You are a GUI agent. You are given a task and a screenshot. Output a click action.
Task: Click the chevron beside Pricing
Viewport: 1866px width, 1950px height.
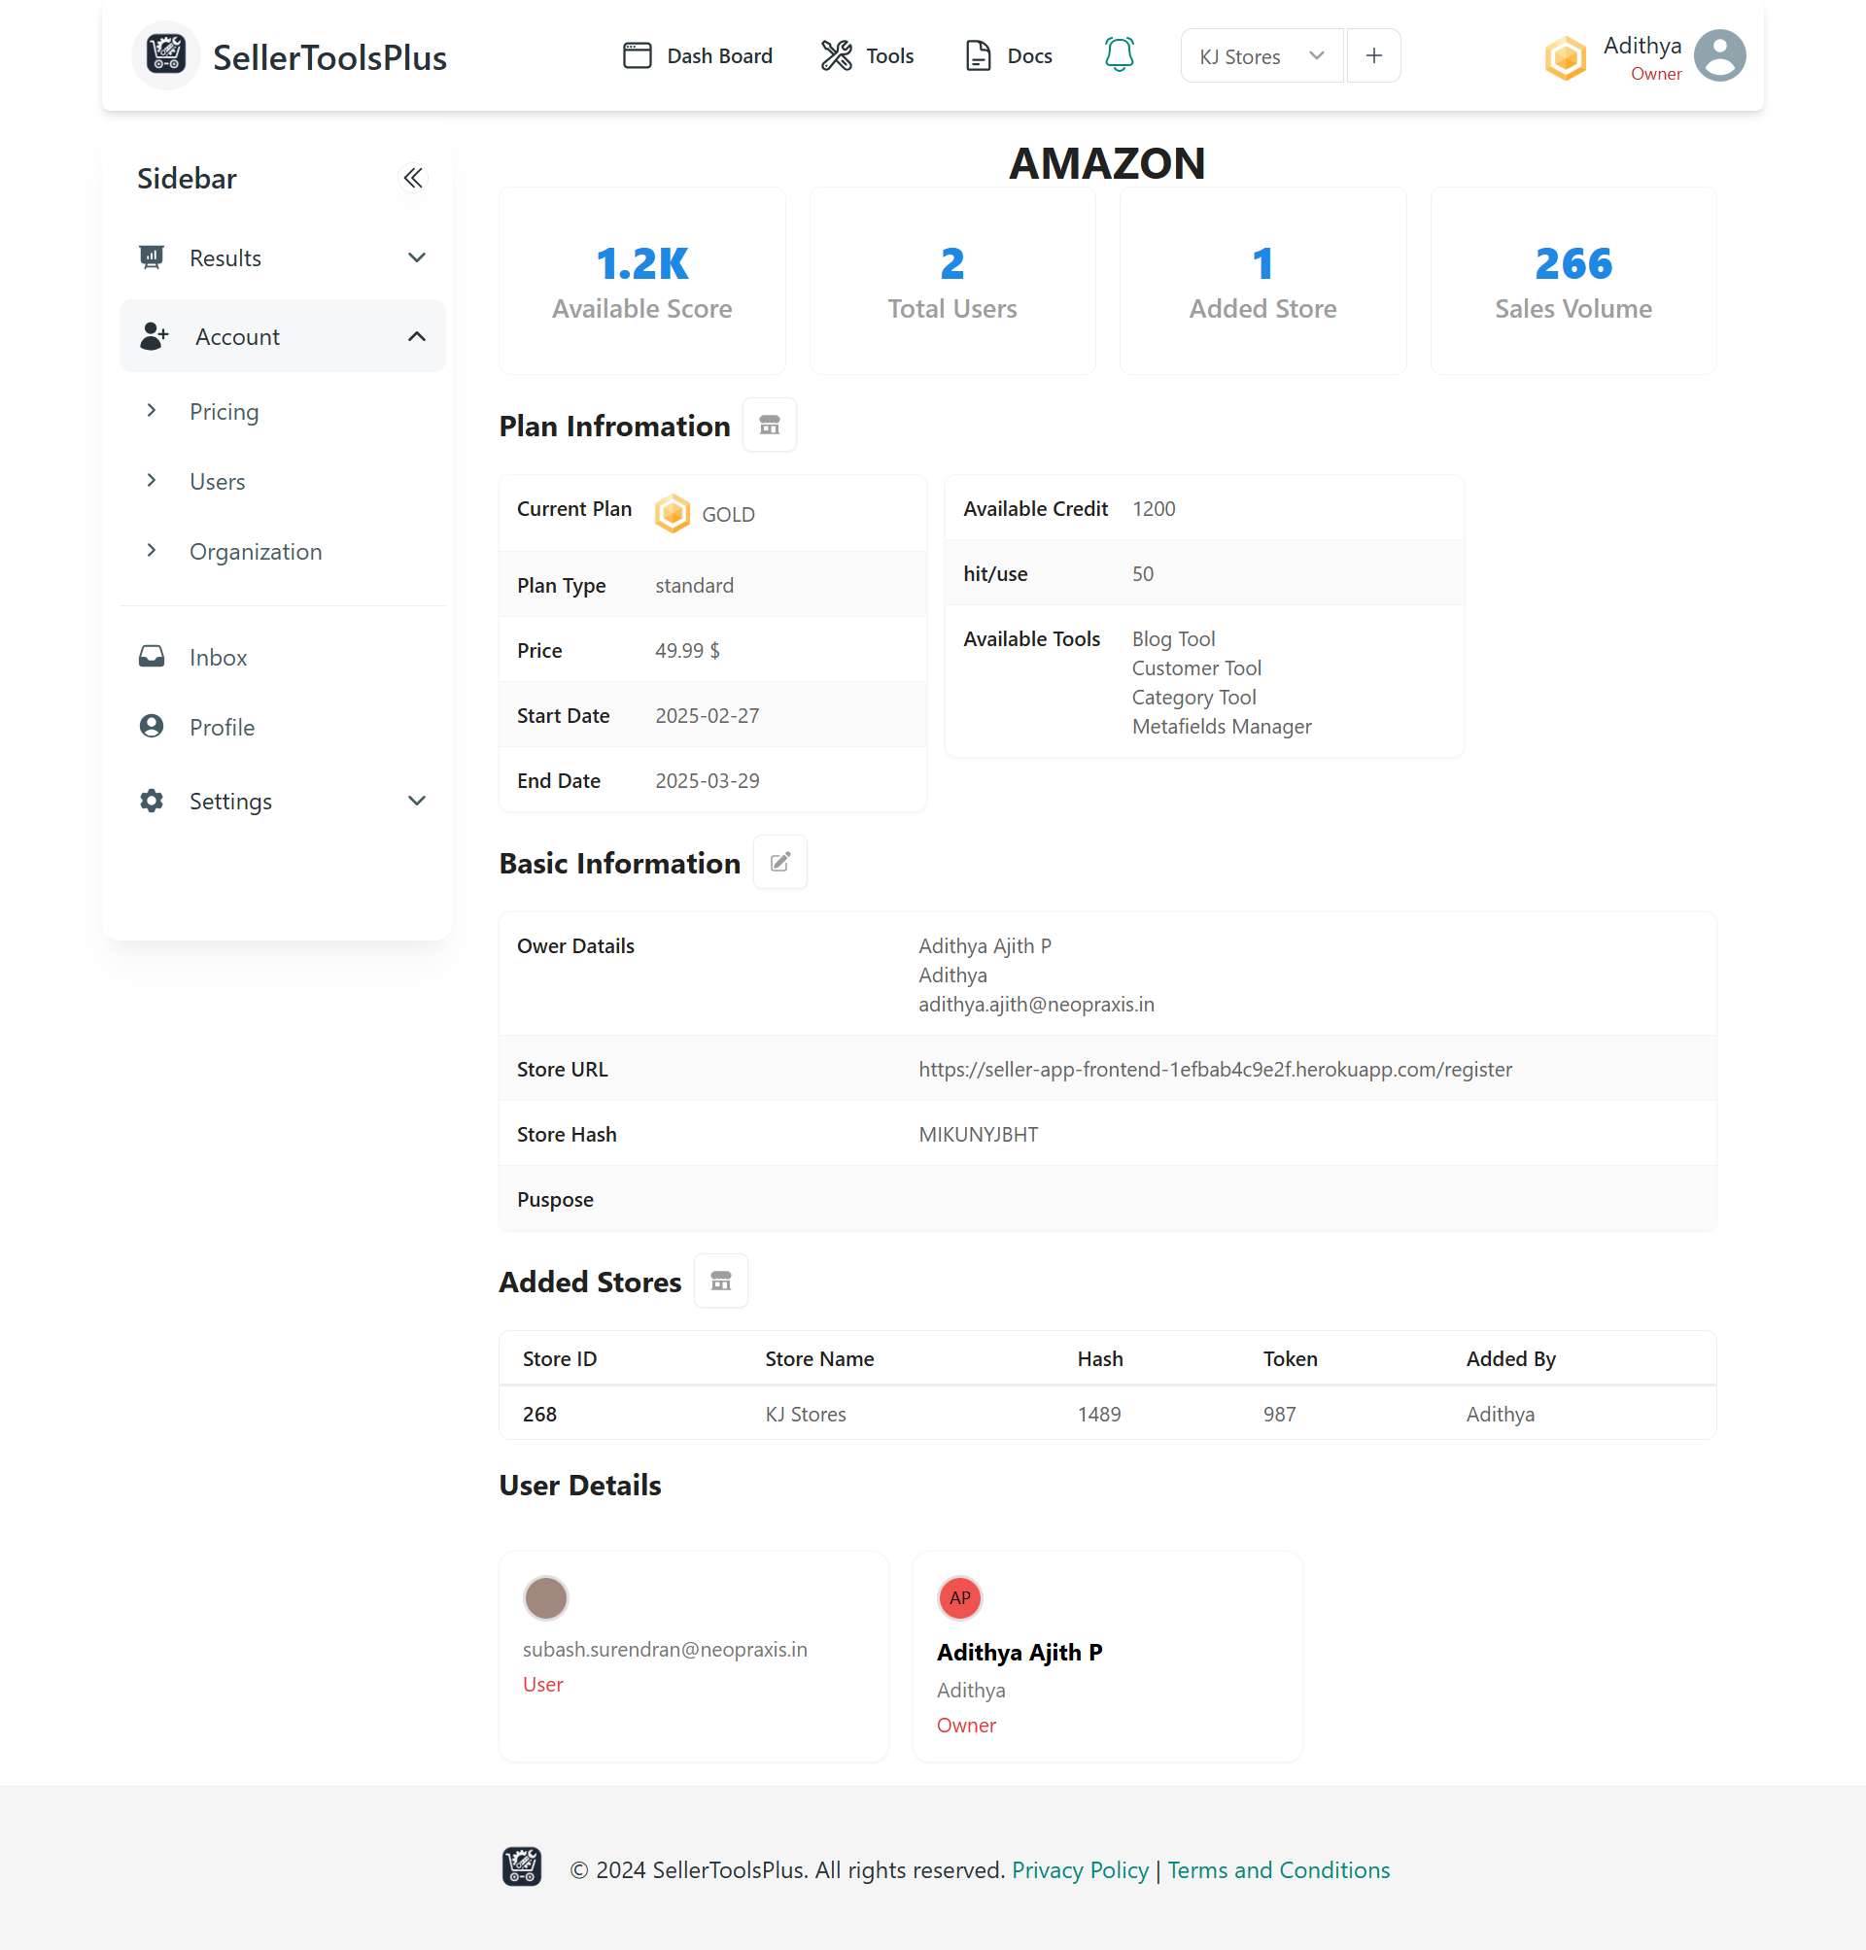pyautogui.click(x=152, y=410)
